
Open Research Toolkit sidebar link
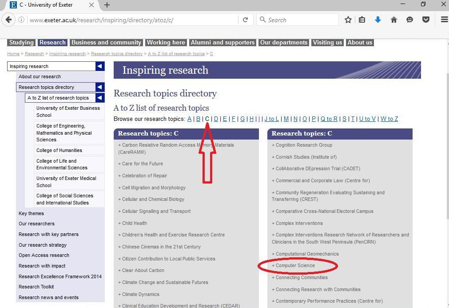tap(36, 287)
